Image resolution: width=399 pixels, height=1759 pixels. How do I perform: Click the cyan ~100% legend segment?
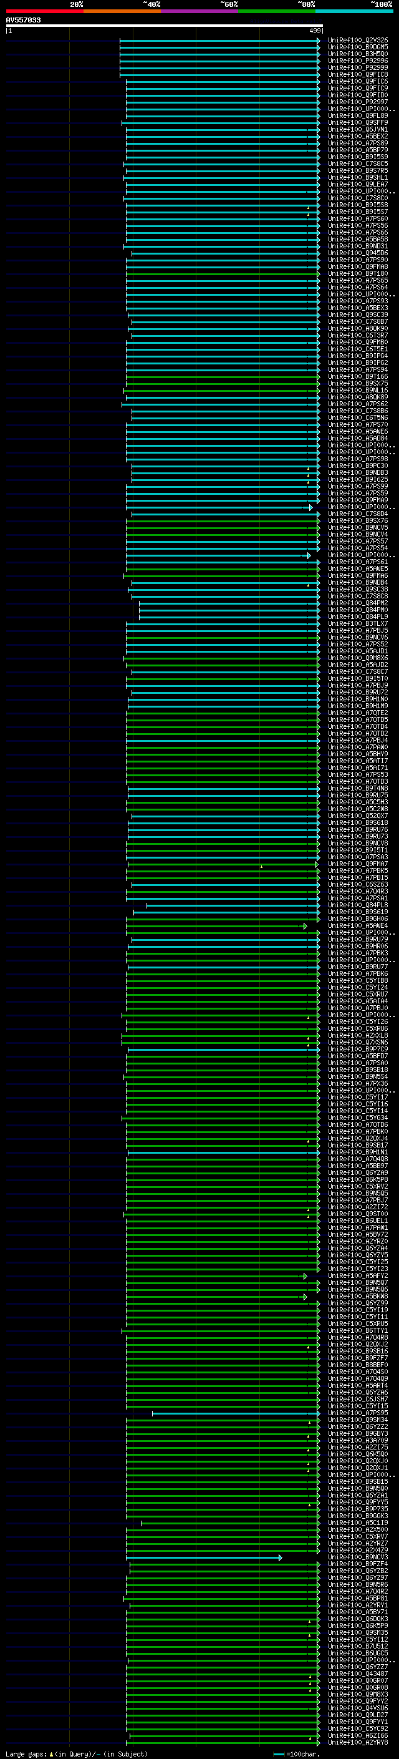pyautogui.click(x=354, y=11)
